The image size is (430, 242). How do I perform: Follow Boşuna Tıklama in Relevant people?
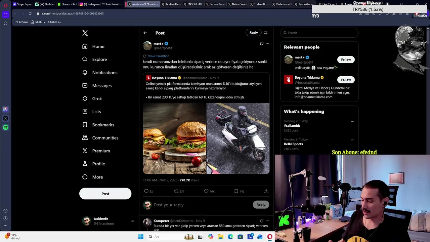click(x=346, y=80)
